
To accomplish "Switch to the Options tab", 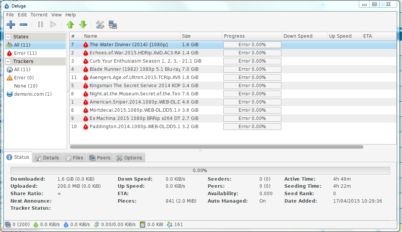I will pyautogui.click(x=130, y=158).
